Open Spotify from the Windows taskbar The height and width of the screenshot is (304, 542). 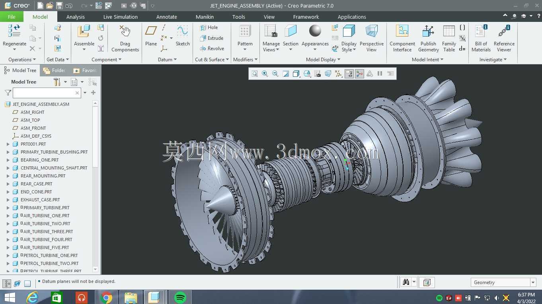180,297
